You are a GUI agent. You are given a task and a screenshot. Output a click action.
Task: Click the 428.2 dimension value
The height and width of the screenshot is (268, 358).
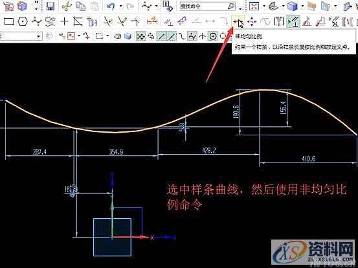pos(209,150)
